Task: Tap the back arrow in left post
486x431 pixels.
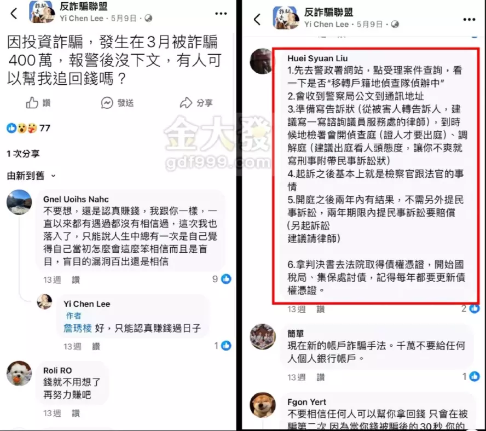Action: [14, 14]
